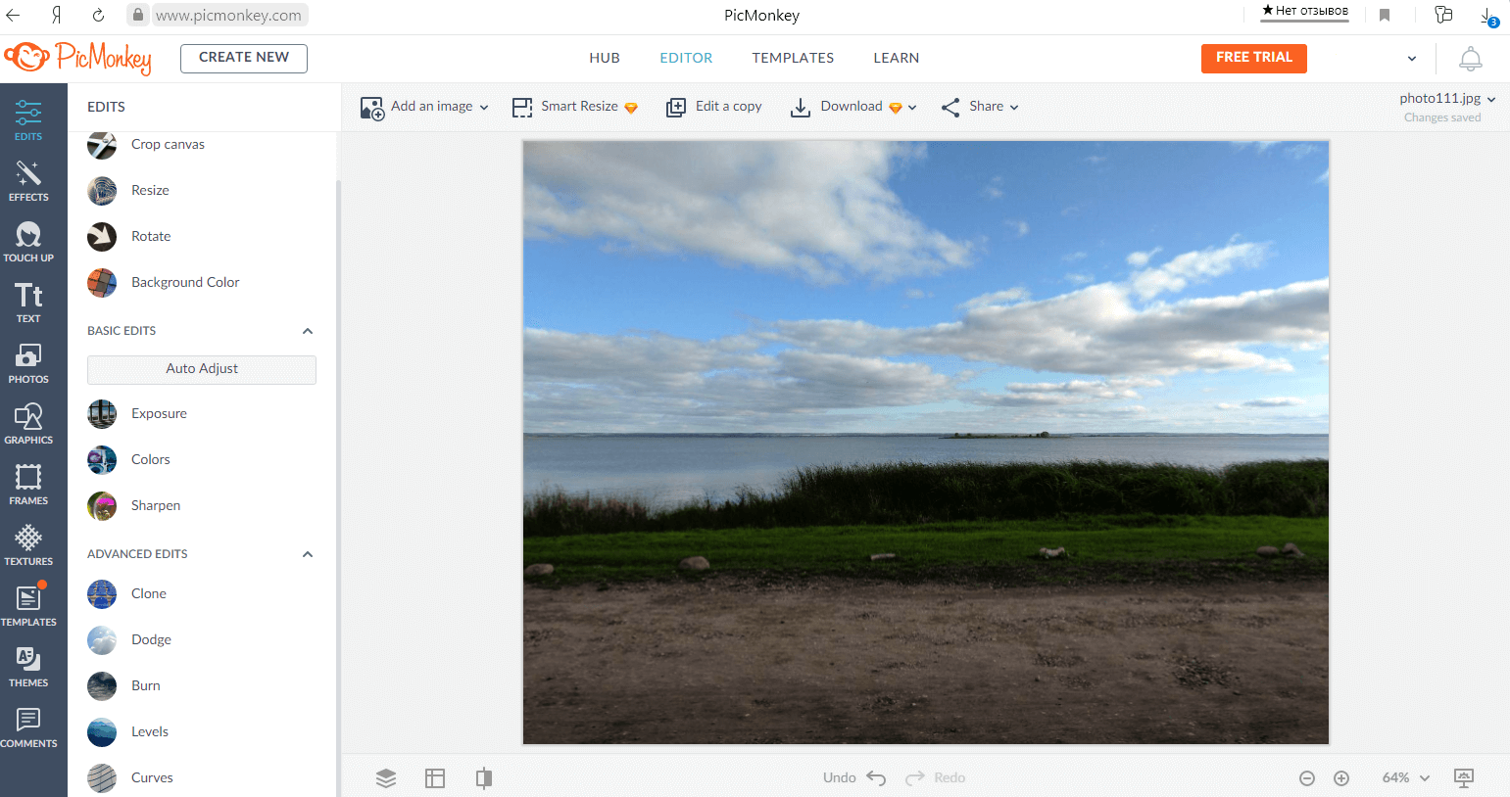1510x797 pixels.
Task: Open the Comments sidebar panel
Action: pyautogui.click(x=28, y=727)
